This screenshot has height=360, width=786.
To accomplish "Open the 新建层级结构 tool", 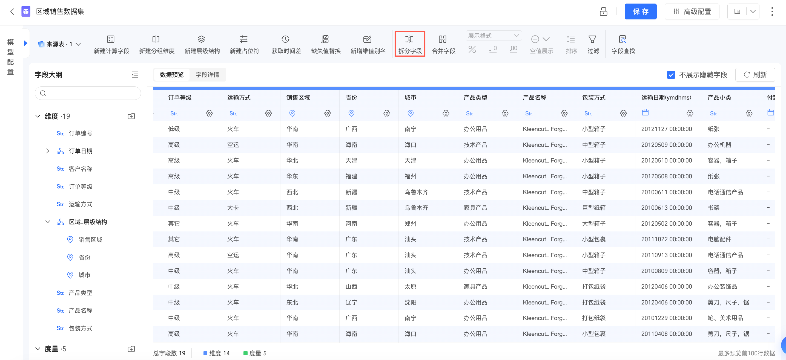I will point(201,39).
